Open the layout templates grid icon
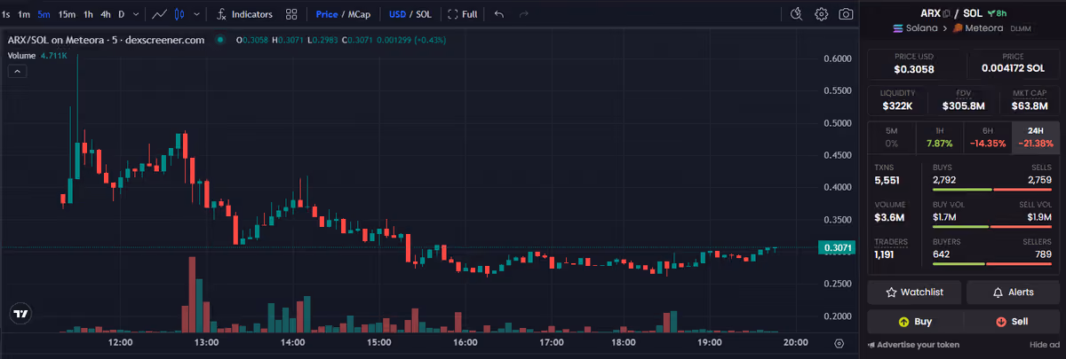1066x359 pixels. tap(291, 14)
